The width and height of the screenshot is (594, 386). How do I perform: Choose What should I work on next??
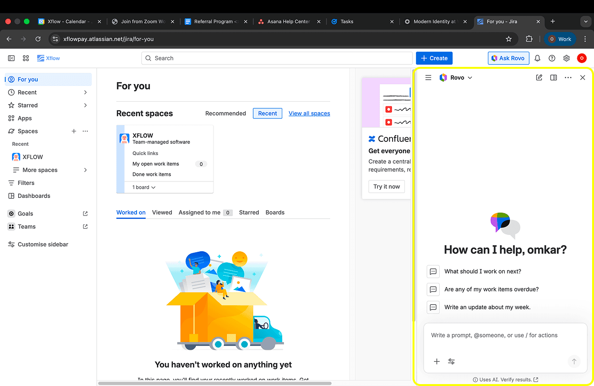[483, 271]
